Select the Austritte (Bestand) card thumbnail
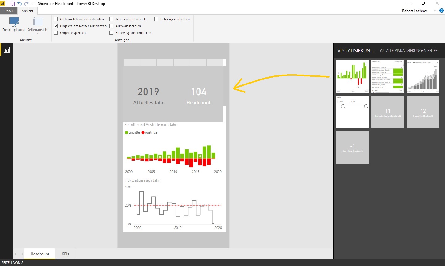This screenshot has width=445, height=266. tap(353, 147)
